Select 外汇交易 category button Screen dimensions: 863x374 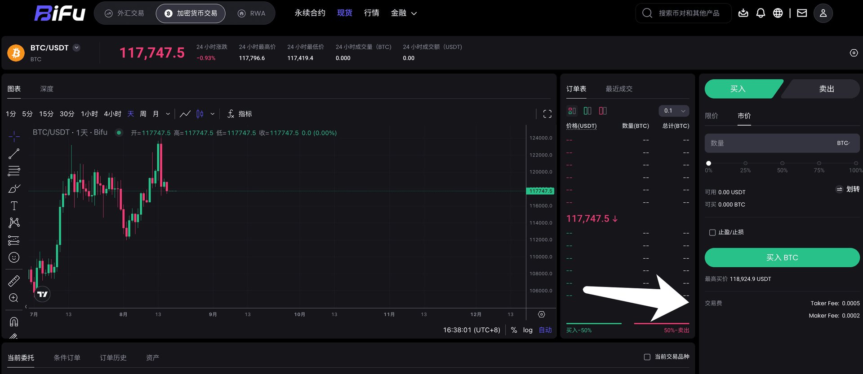point(125,13)
